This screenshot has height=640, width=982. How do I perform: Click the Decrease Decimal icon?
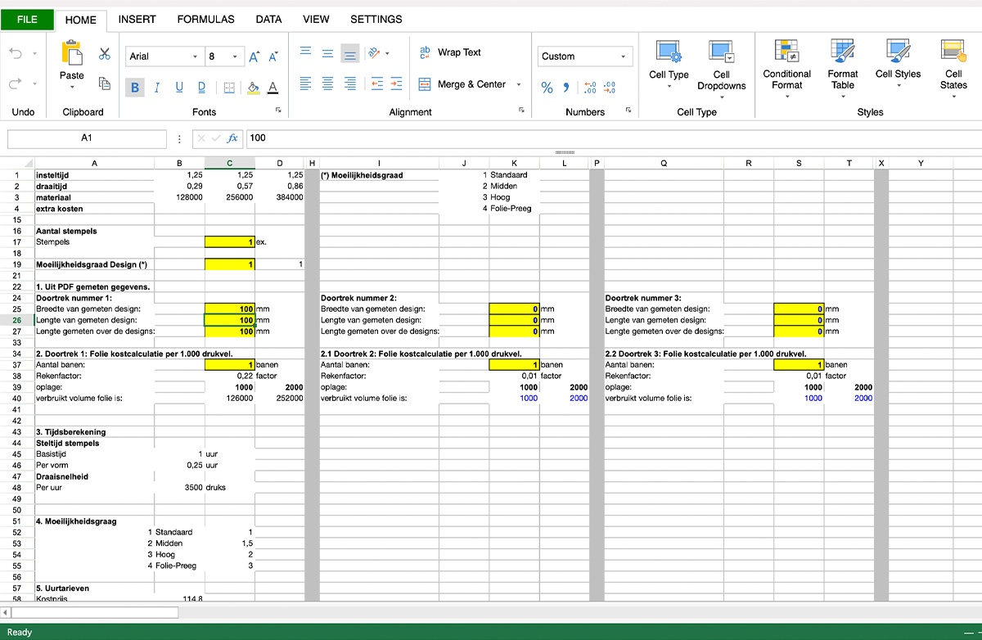(609, 88)
